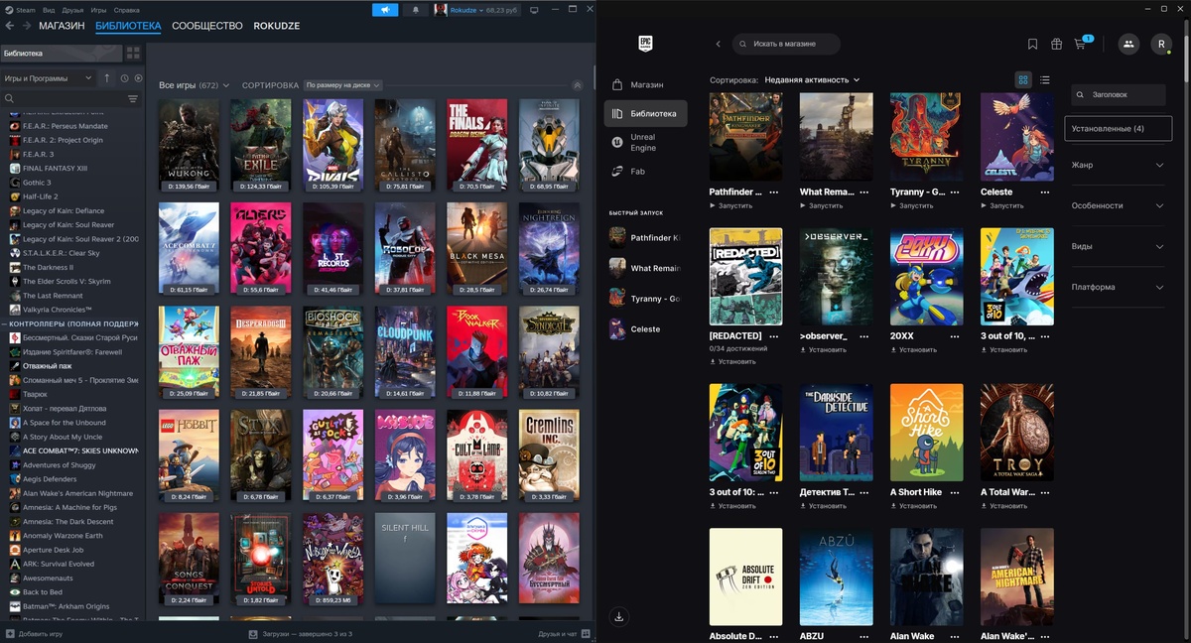Open Steam Games and Software dropdown
1191x643 pixels.
(x=49, y=78)
